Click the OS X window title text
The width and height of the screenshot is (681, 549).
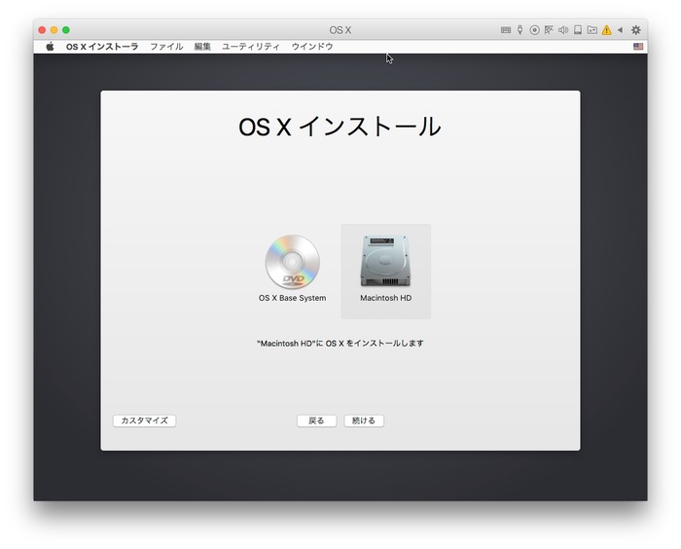click(340, 30)
